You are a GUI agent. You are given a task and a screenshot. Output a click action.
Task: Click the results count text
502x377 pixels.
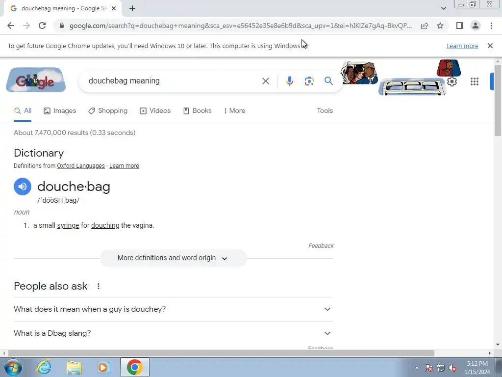[x=75, y=133]
